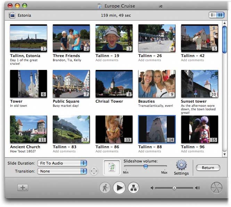Open the DVD map view icon
This screenshot has width=231, height=207.
click(134, 188)
